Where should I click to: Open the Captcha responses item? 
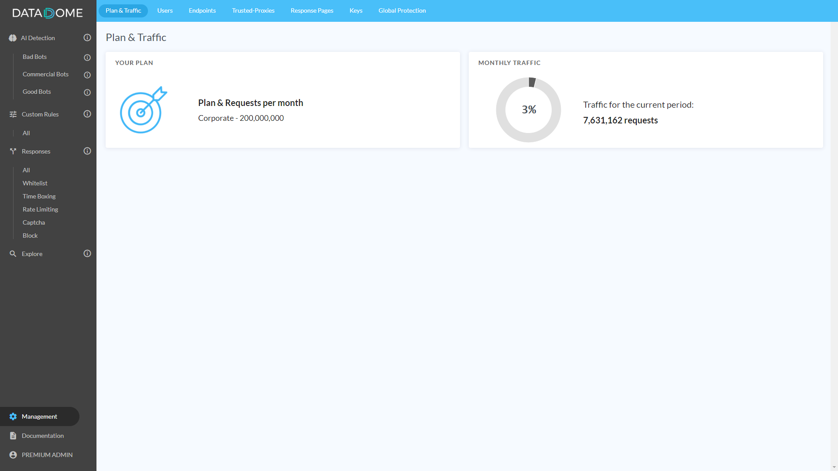click(34, 222)
